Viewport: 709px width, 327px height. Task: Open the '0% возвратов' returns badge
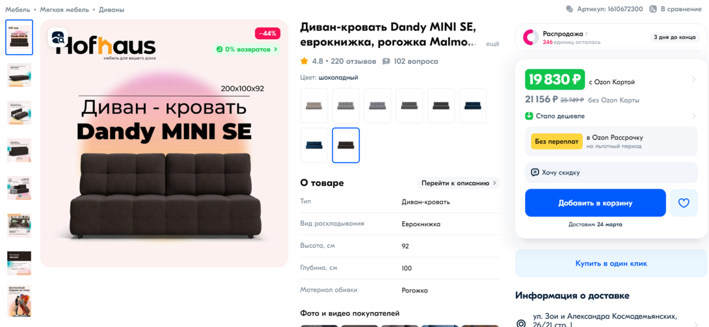[247, 49]
